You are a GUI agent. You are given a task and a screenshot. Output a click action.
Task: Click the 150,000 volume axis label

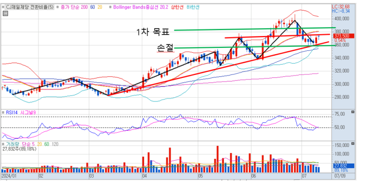pos(341,146)
